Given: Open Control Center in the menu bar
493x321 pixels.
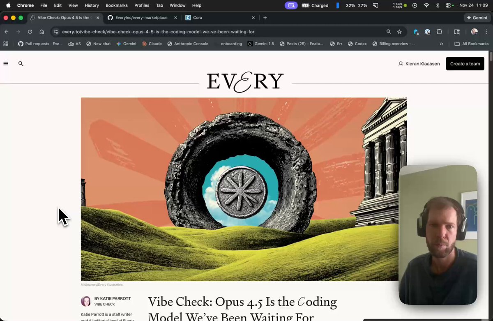Looking at the screenshot, I should (449, 5).
